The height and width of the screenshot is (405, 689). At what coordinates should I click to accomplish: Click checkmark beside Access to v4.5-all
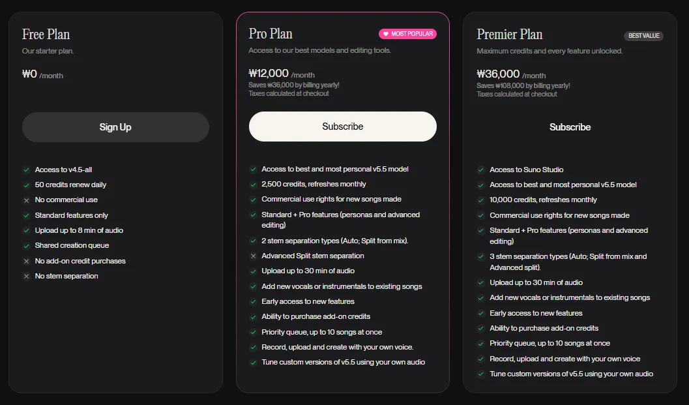pyautogui.click(x=26, y=170)
